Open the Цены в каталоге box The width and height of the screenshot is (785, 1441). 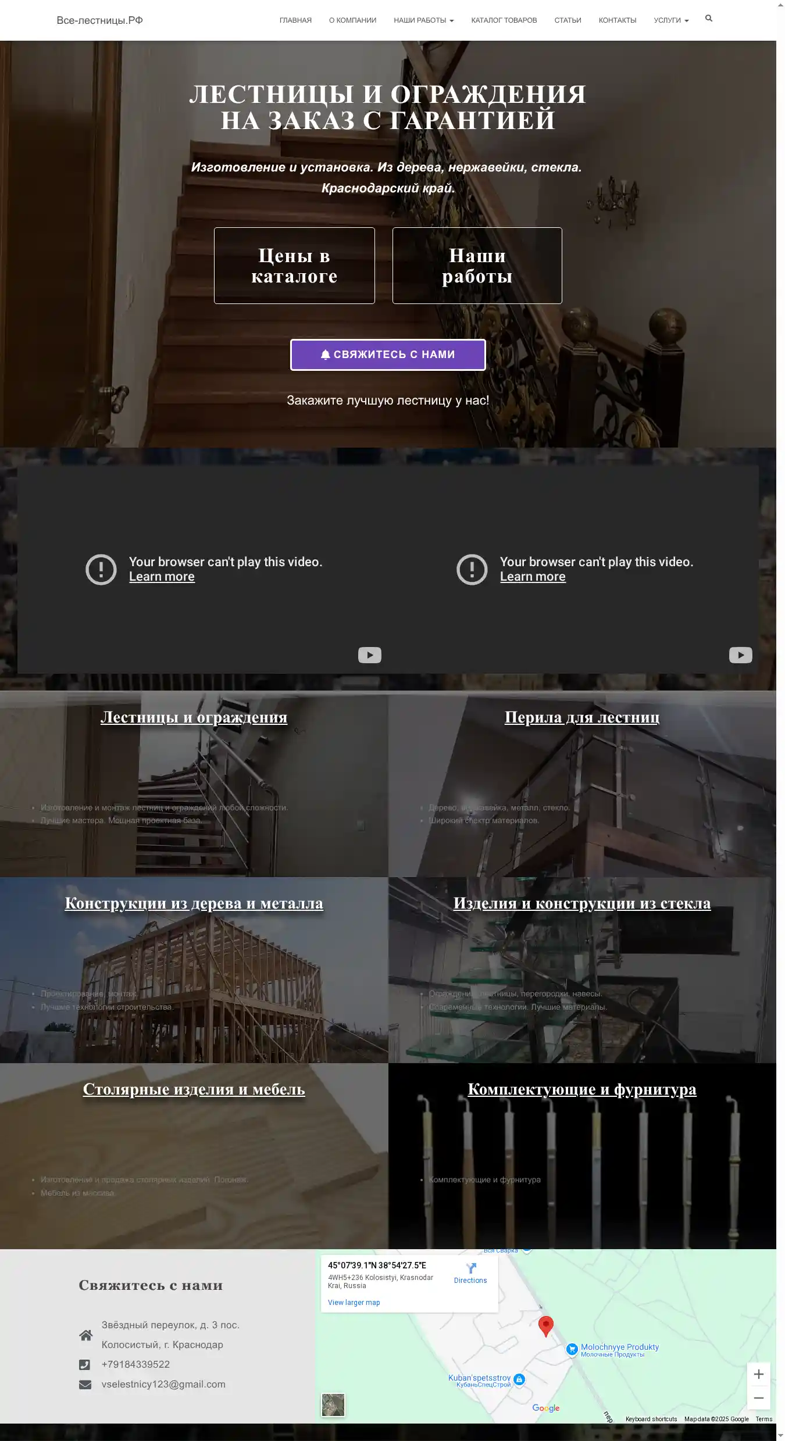294,266
